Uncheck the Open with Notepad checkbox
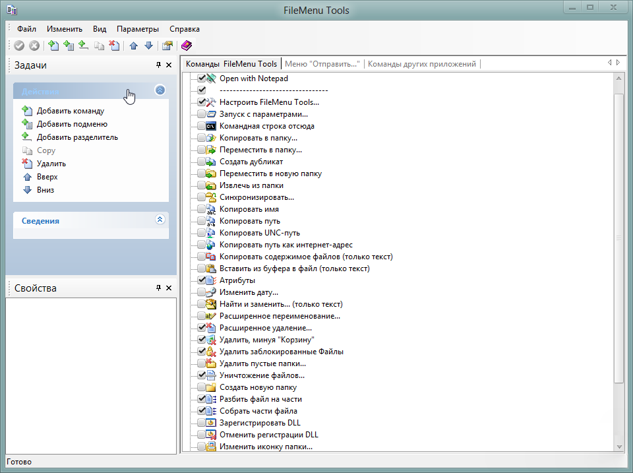 tap(202, 79)
